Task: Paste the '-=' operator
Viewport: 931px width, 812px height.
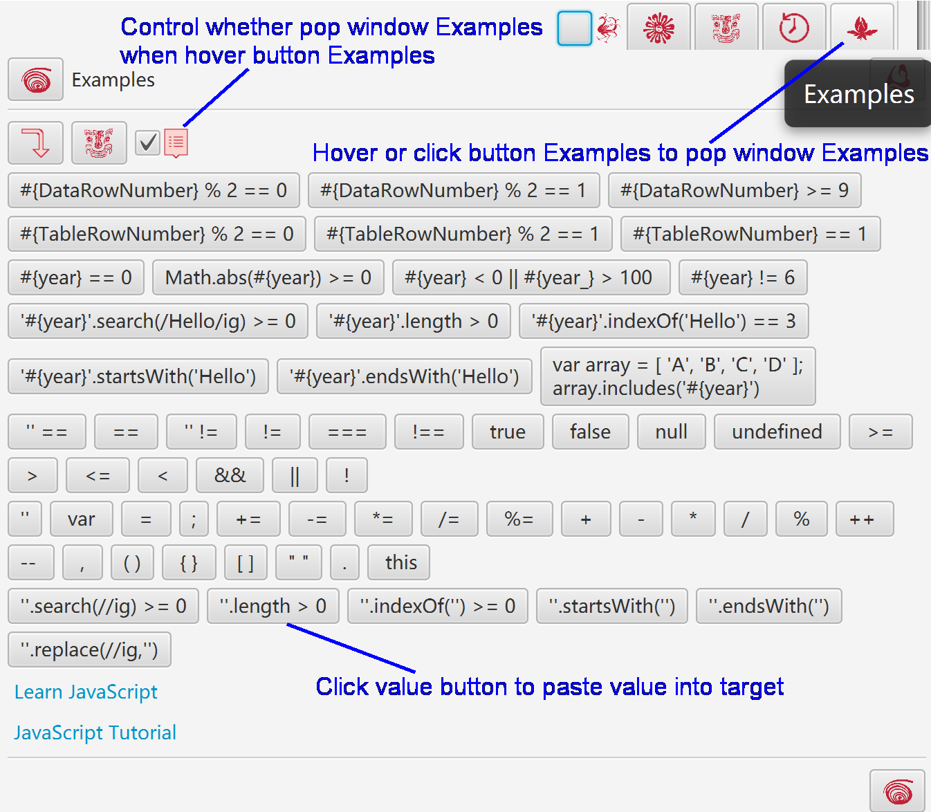Action: pyautogui.click(x=317, y=519)
